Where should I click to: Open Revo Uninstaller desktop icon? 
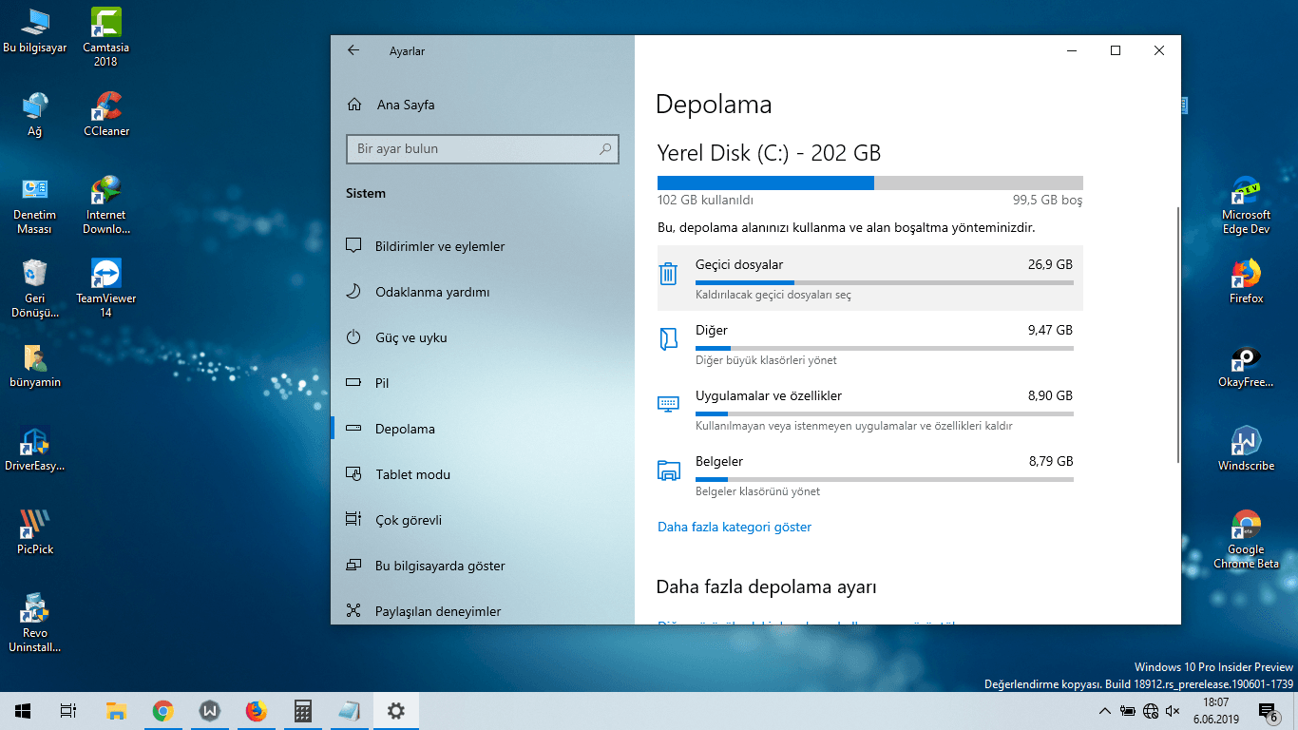point(35,623)
